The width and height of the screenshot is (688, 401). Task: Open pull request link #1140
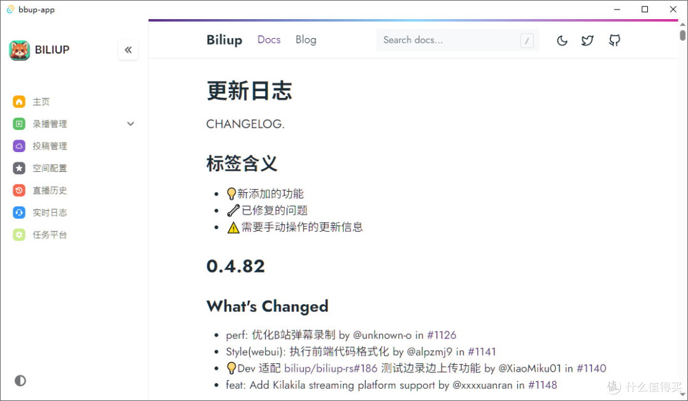click(x=591, y=369)
